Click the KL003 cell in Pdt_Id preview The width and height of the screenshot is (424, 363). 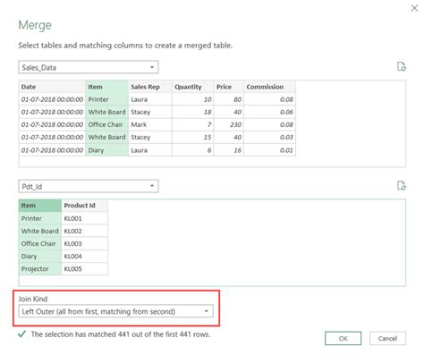(84, 243)
